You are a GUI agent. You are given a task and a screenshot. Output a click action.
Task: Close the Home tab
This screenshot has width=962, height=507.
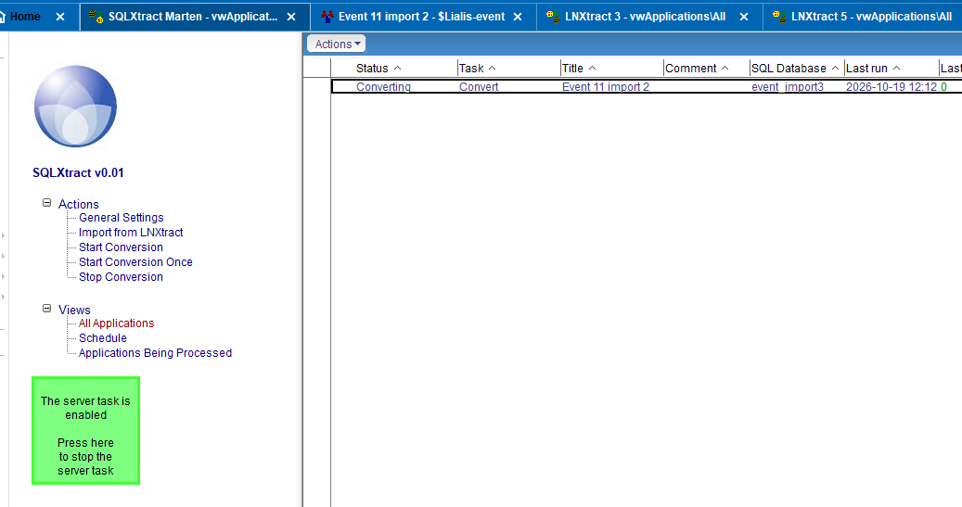[x=60, y=17]
